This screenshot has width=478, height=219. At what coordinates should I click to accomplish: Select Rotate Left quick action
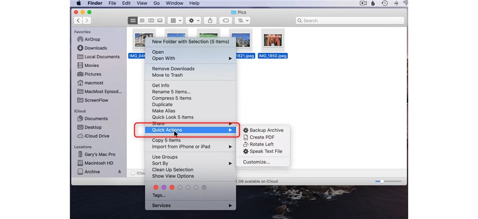[x=262, y=145]
